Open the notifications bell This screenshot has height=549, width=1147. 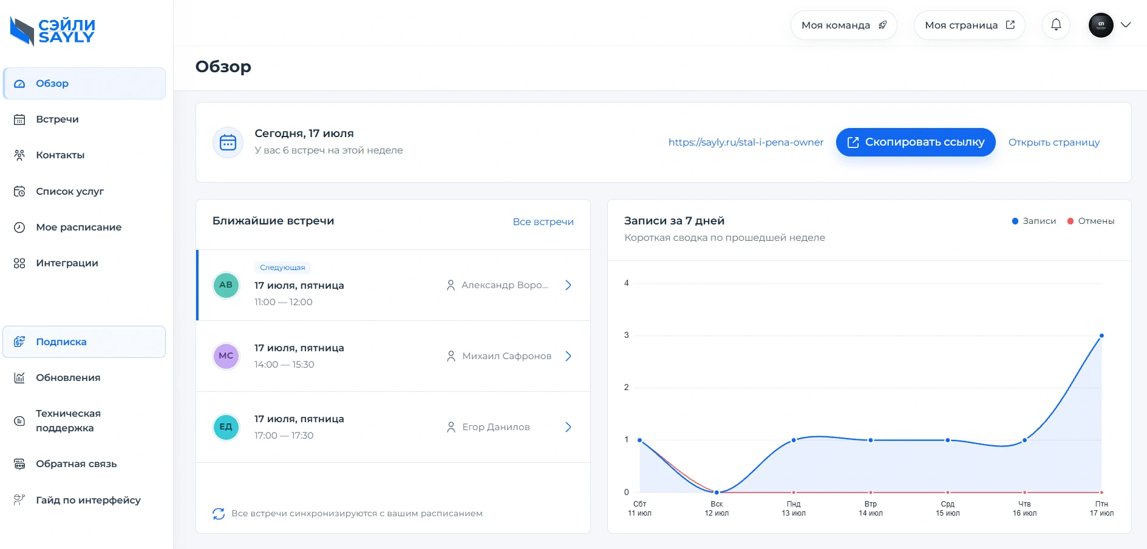point(1056,25)
